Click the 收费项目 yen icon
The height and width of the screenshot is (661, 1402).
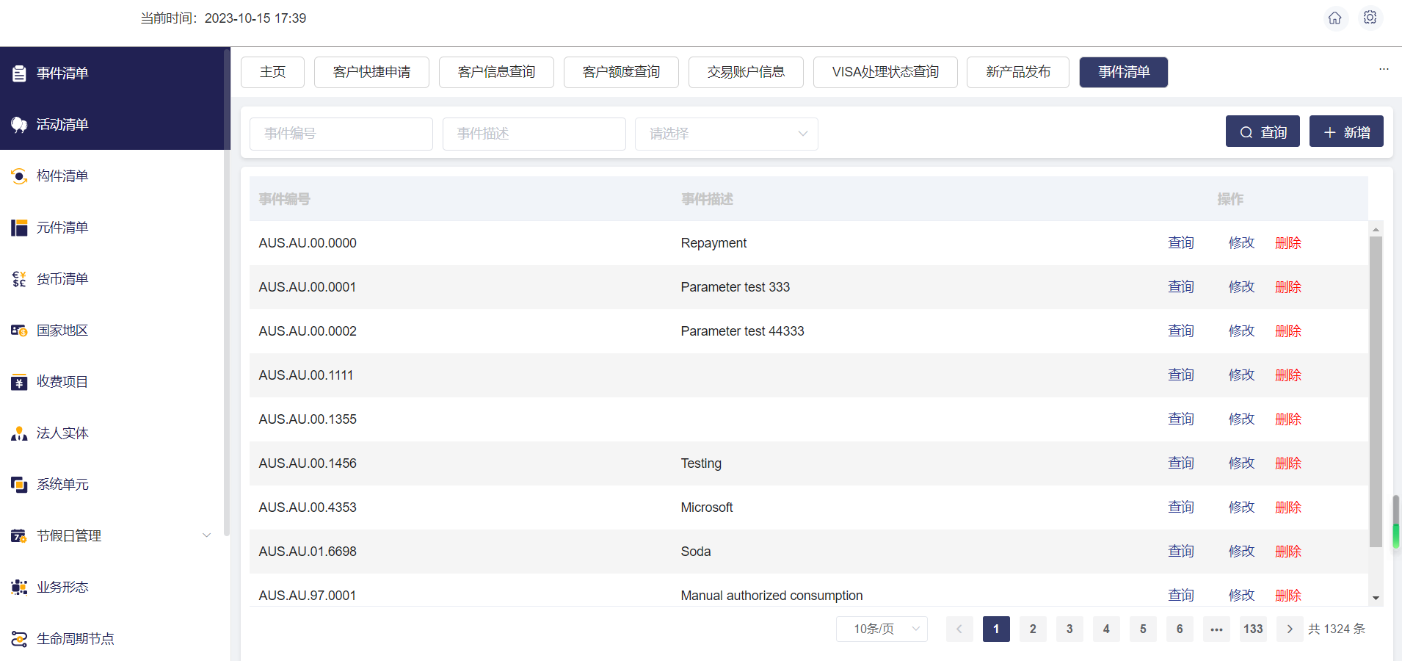pyautogui.click(x=19, y=382)
